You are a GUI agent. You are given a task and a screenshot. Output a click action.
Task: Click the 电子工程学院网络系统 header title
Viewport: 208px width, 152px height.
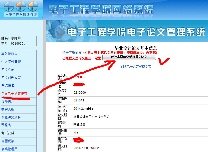tap(100, 10)
